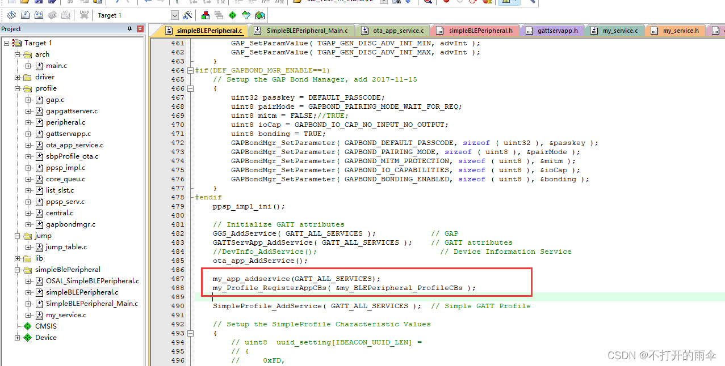Click the Translate current file icon
725x366 pixels.
(x=11, y=15)
